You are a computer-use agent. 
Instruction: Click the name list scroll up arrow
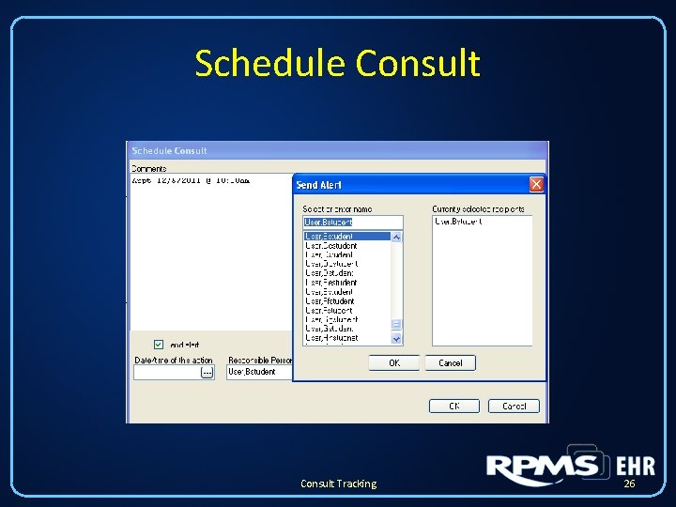tap(396, 238)
